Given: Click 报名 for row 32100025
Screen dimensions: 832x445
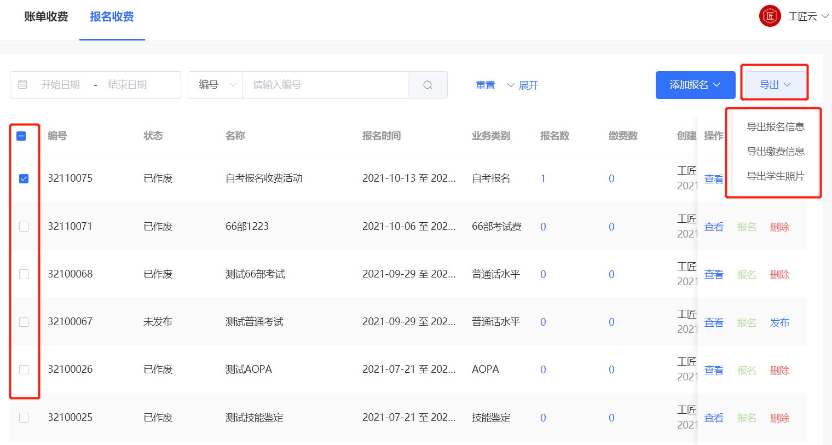Looking at the screenshot, I should click(747, 418).
